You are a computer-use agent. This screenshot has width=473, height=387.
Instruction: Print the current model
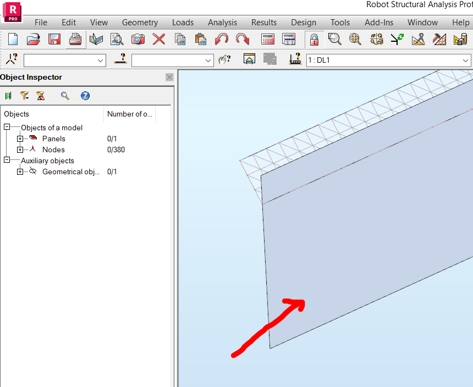coord(75,39)
